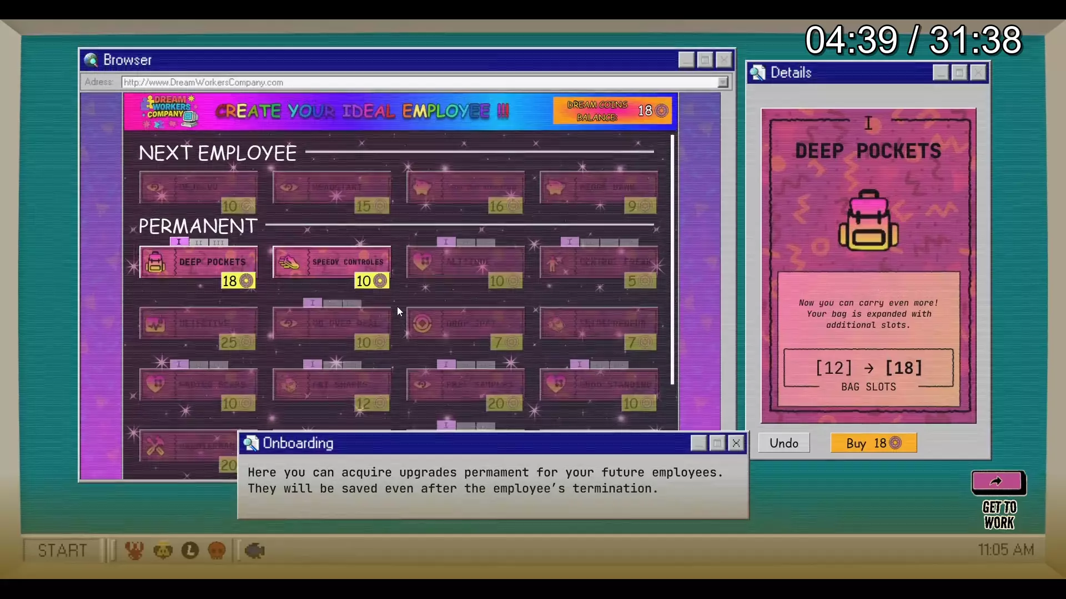Viewport: 1066px width, 599px height.
Task: Click the Undo button in Details
Action: click(783, 443)
